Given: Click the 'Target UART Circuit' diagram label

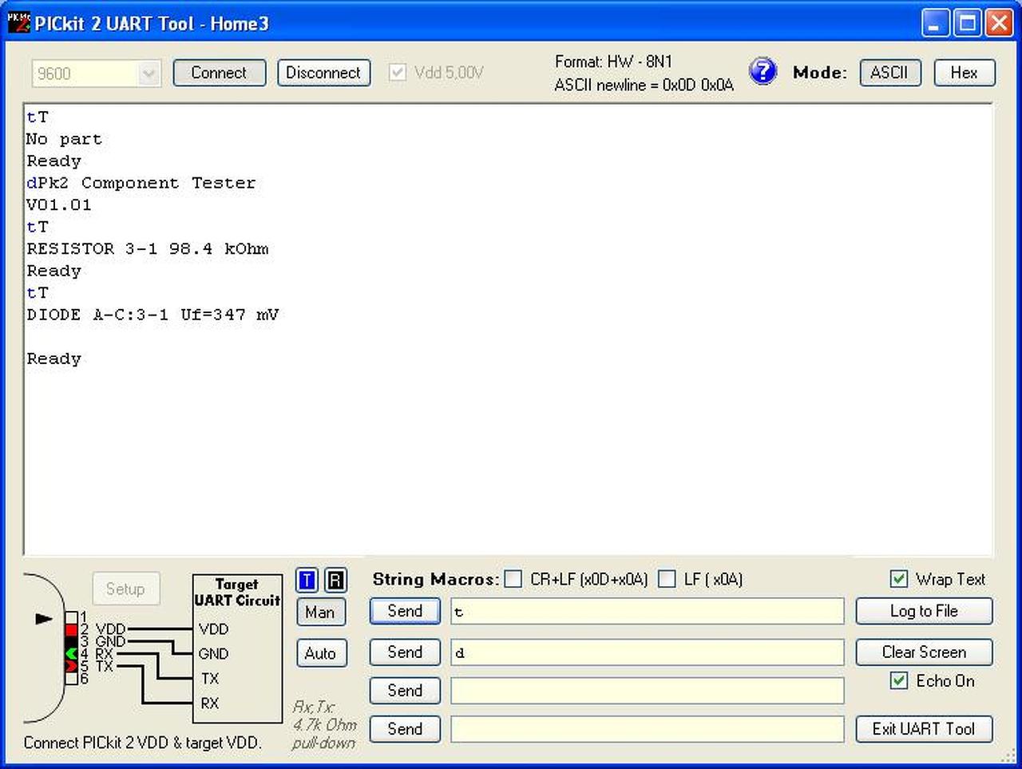Looking at the screenshot, I should pos(237,593).
